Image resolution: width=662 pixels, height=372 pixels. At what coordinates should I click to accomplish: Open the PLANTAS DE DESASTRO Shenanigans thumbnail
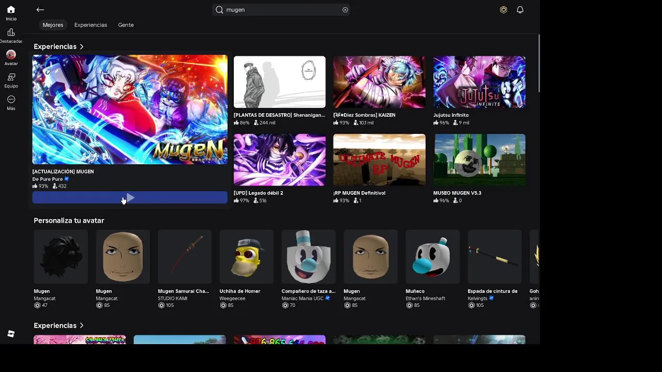[279, 82]
